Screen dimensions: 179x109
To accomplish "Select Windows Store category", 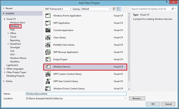I will click(17, 23).
